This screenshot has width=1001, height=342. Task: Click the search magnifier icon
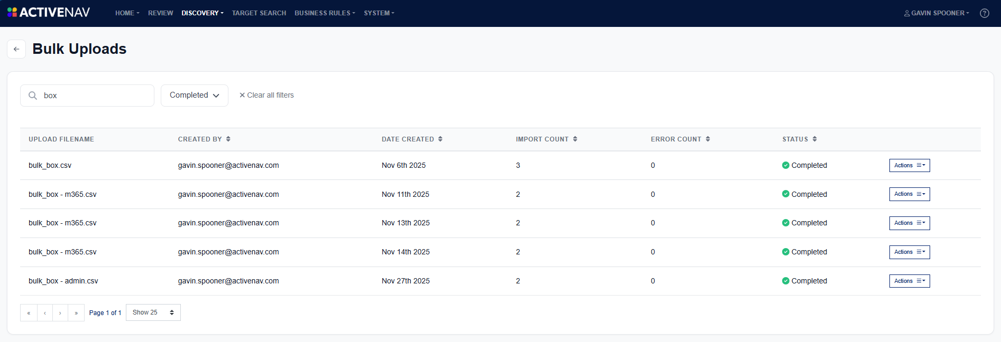coord(33,96)
